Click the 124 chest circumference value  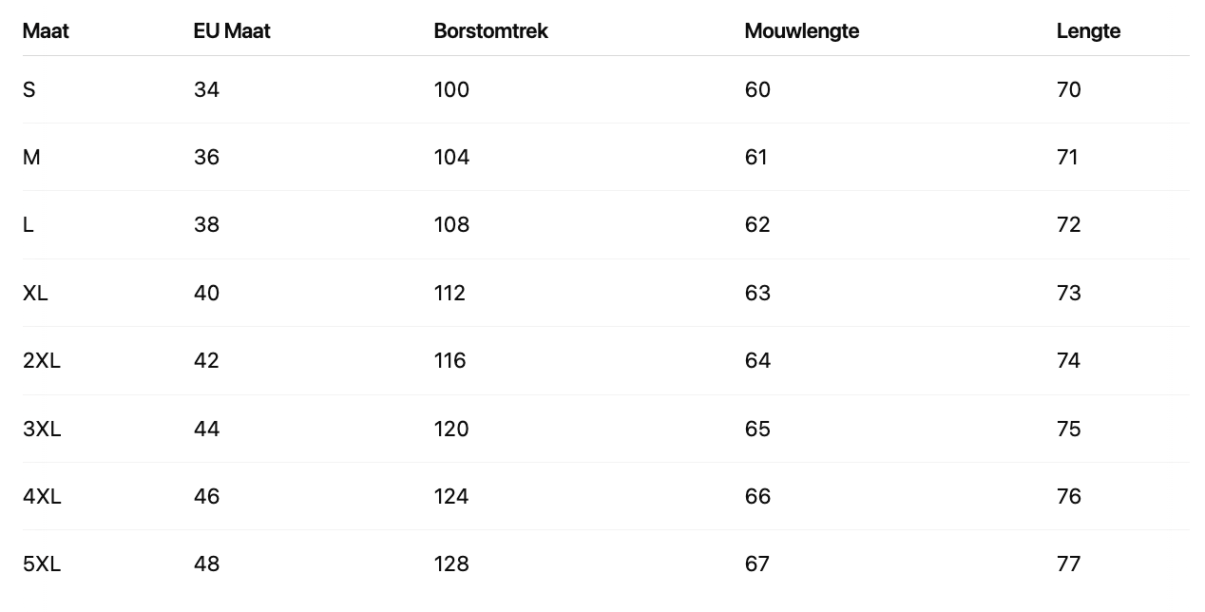point(451,497)
